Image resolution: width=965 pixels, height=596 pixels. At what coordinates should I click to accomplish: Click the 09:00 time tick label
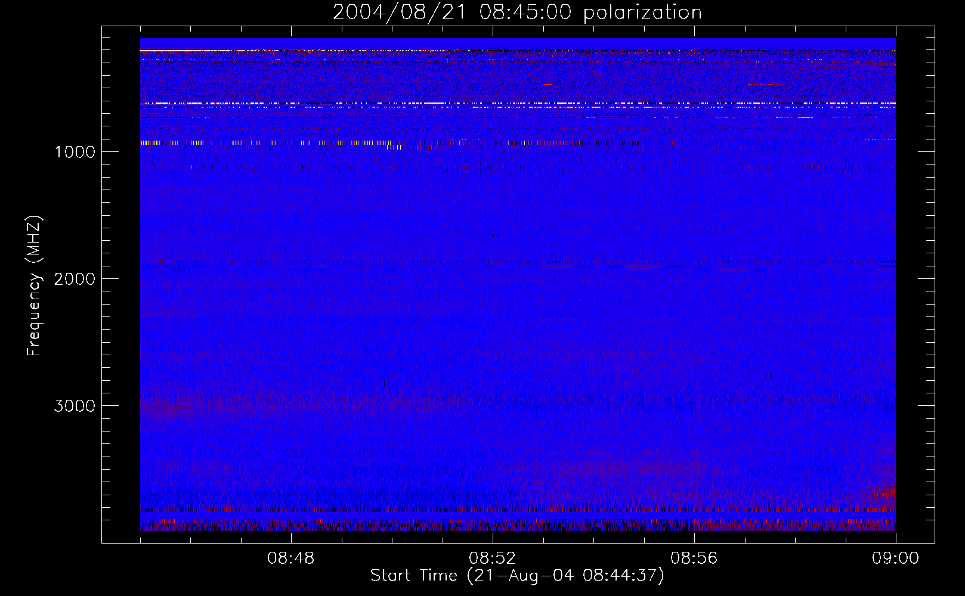click(896, 558)
